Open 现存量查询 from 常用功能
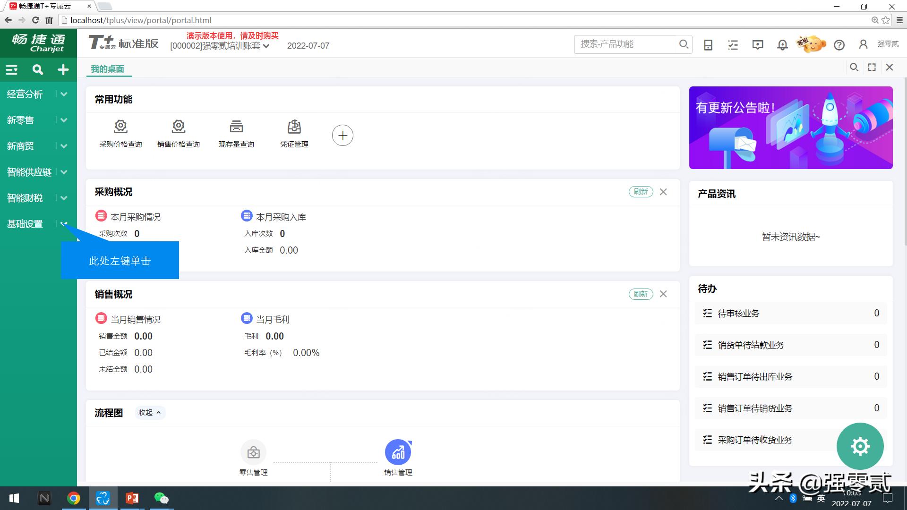The height and width of the screenshot is (510, 907). tap(236, 134)
